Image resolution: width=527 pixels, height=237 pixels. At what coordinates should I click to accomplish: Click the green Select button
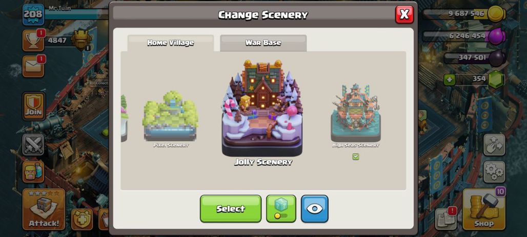[231, 208]
